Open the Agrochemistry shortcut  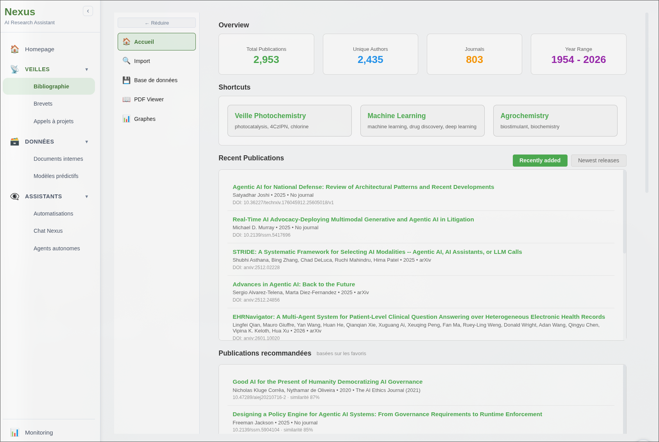[555, 120]
